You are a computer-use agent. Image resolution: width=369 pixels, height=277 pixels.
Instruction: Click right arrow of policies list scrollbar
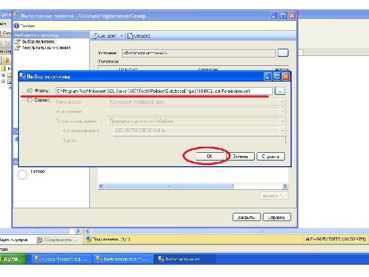coord(285,186)
